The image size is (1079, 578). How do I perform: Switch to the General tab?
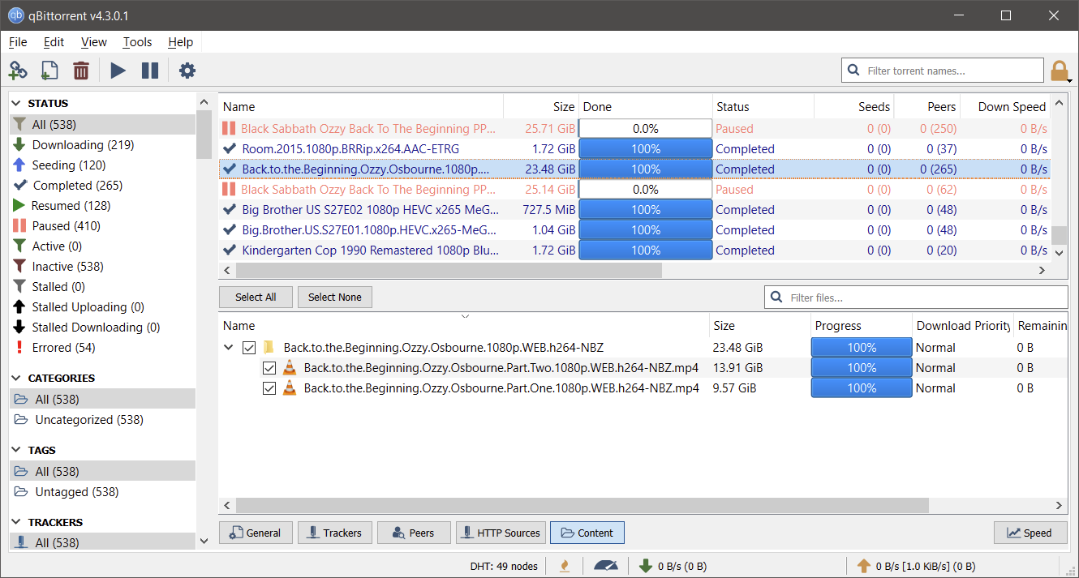pos(255,533)
